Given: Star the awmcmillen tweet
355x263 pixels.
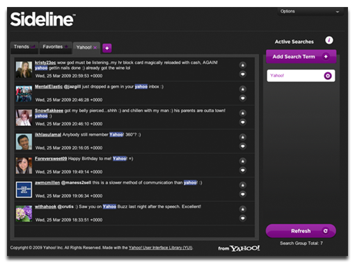Looking at the screenshot, I should (243, 185).
